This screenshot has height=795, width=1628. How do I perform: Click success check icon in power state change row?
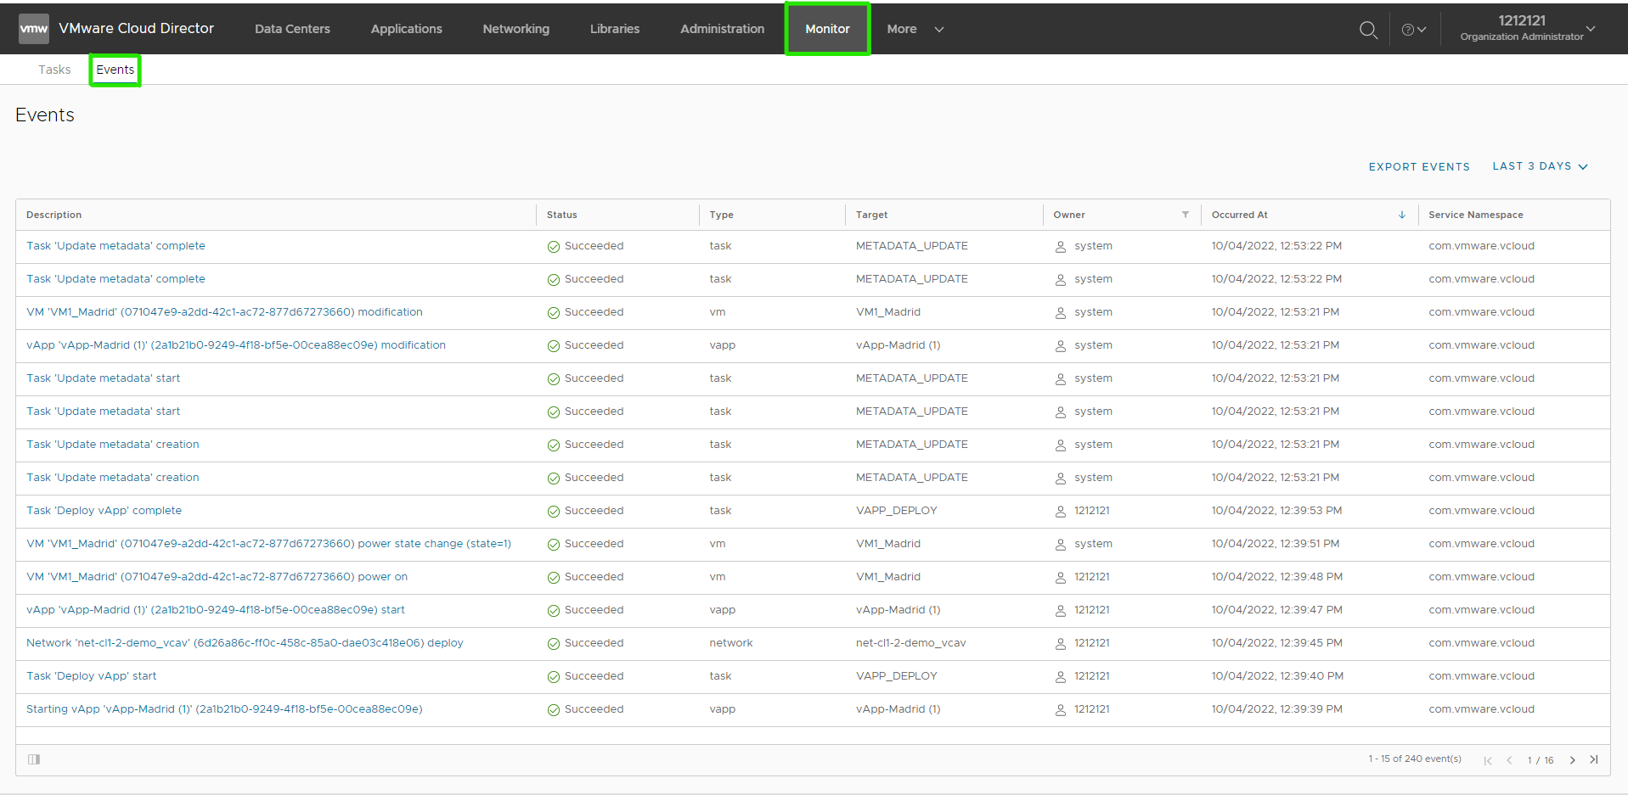(554, 545)
